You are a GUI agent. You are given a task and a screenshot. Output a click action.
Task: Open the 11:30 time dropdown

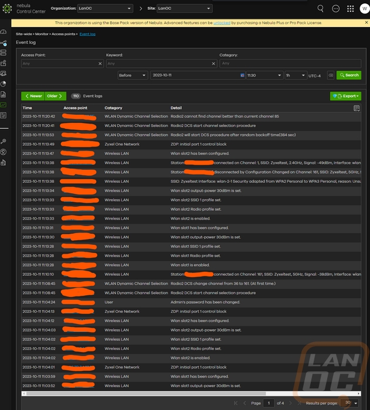coord(264,76)
